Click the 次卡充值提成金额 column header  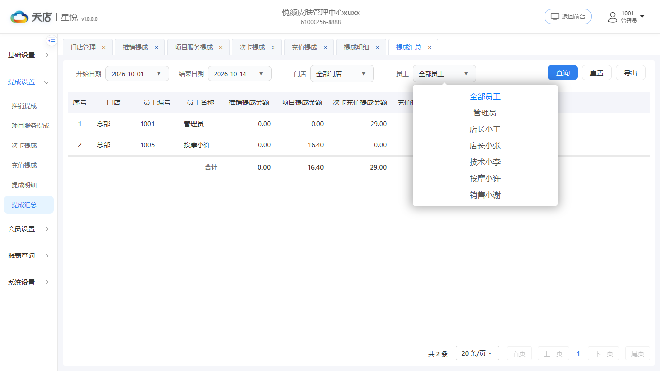(360, 102)
